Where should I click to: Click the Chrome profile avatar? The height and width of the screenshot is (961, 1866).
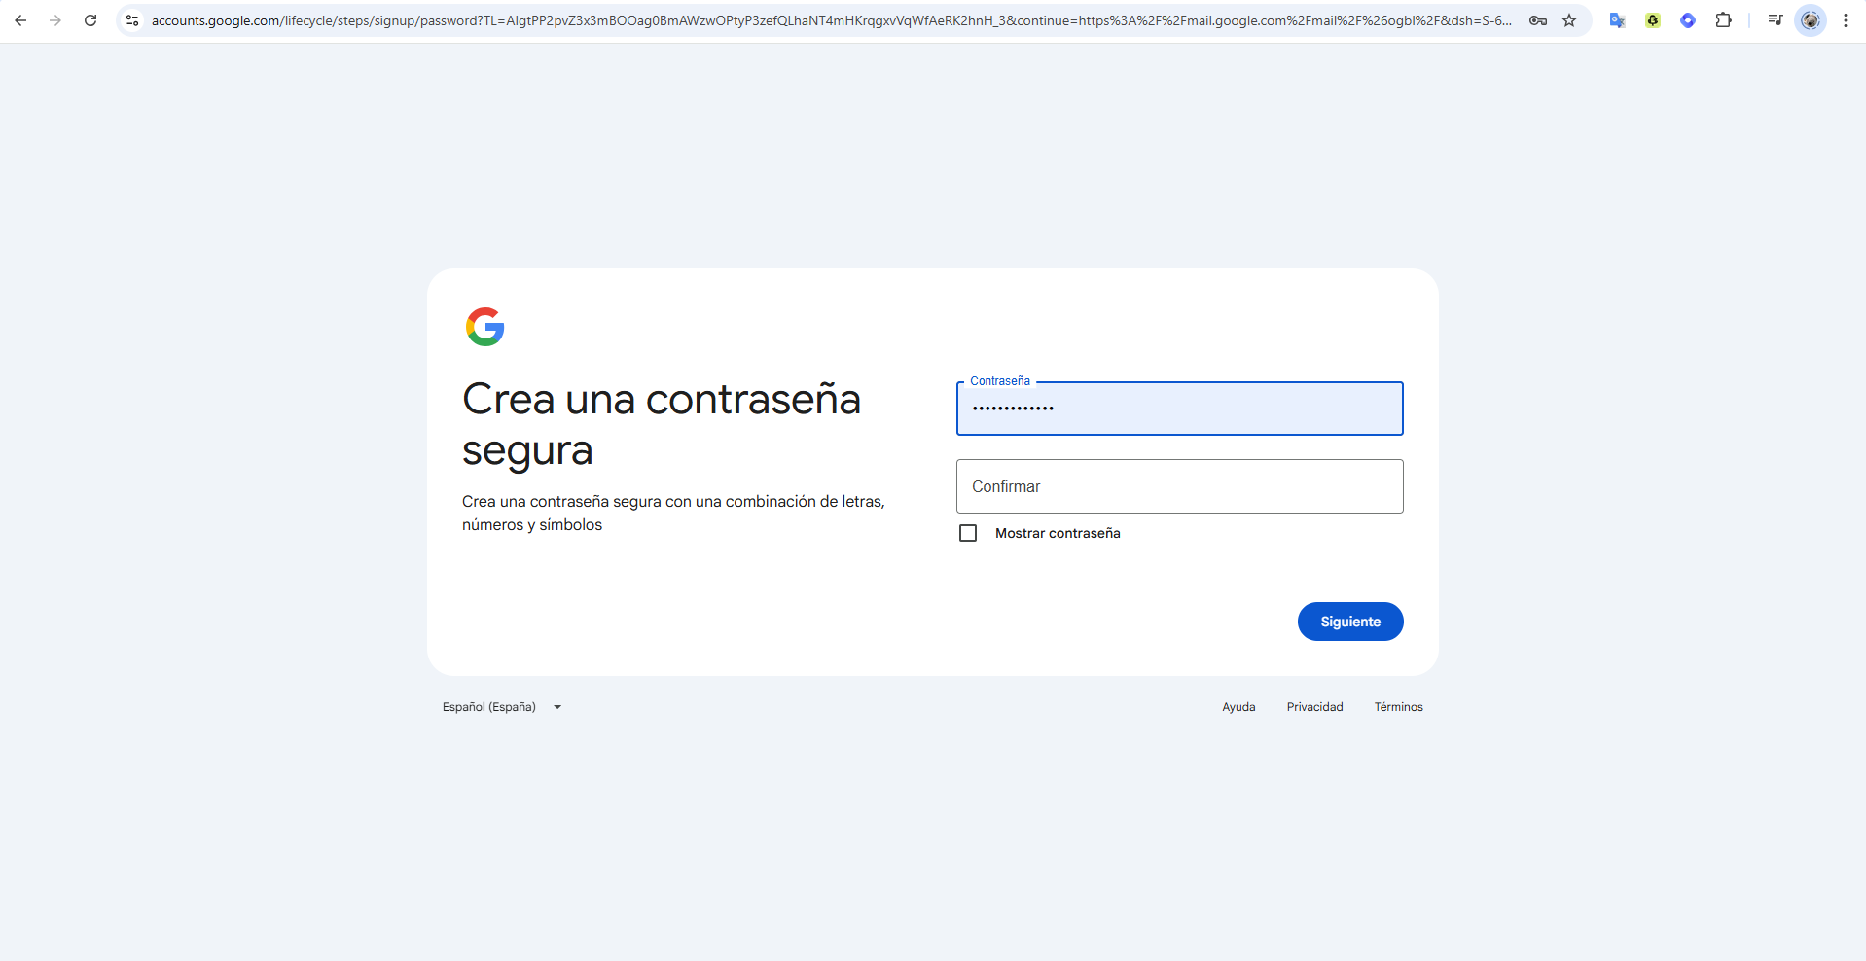1811,20
